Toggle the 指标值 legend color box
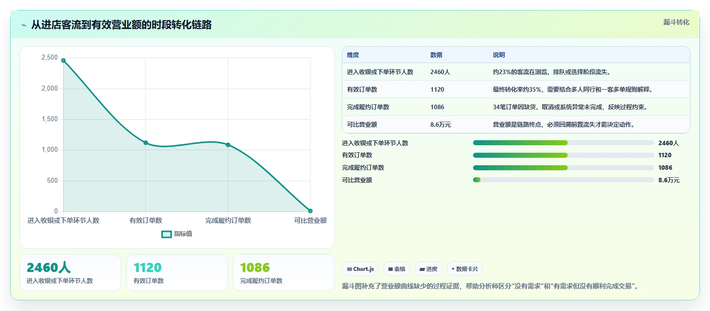This screenshot has width=710, height=311. click(x=166, y=234)
